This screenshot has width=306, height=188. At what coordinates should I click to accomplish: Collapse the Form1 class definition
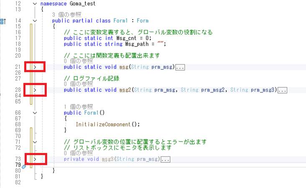35,20
